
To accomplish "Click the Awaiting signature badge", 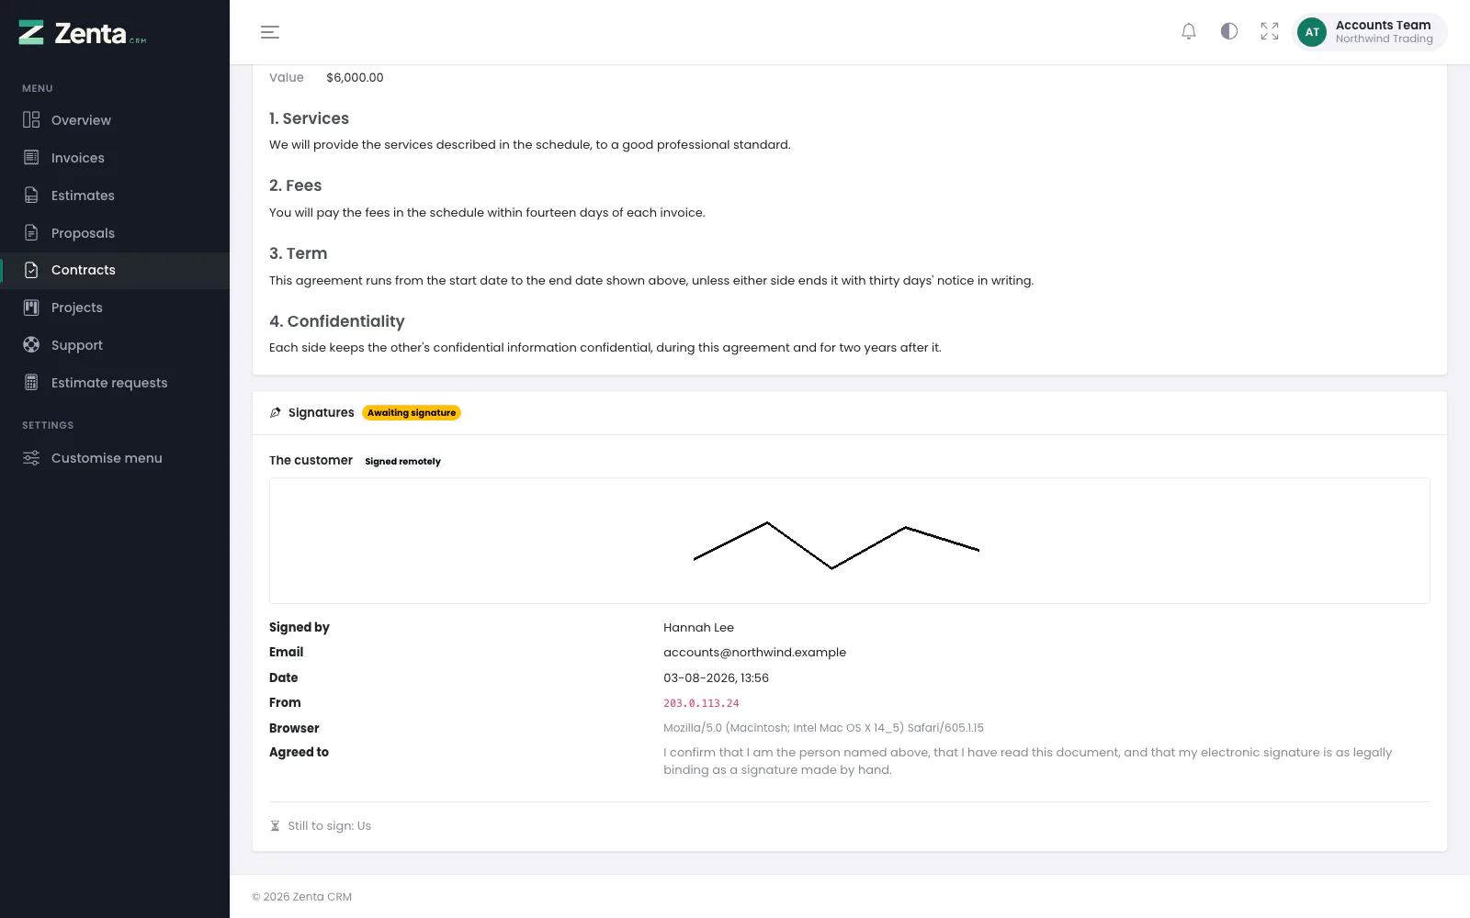I will [x=412, y=413].
